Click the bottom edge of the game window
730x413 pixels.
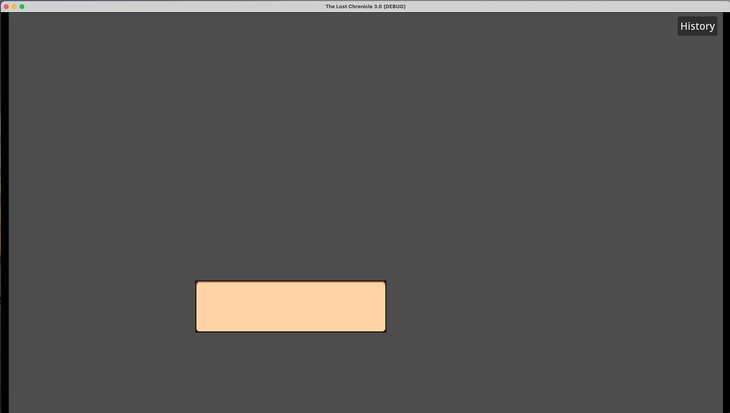point(365,410)
